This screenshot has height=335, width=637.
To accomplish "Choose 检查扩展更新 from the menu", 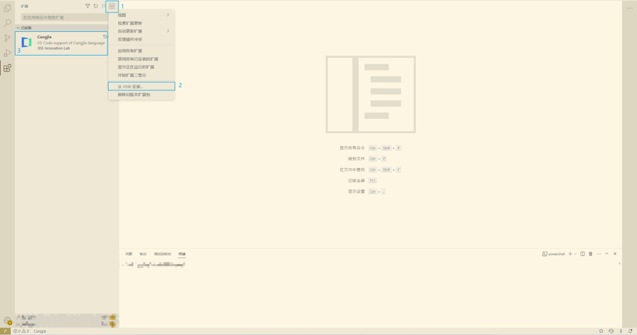I will click(142, 23).
